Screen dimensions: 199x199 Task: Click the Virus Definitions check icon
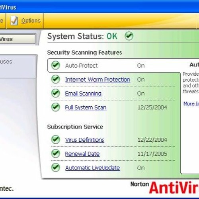click(x=56, y=140)
